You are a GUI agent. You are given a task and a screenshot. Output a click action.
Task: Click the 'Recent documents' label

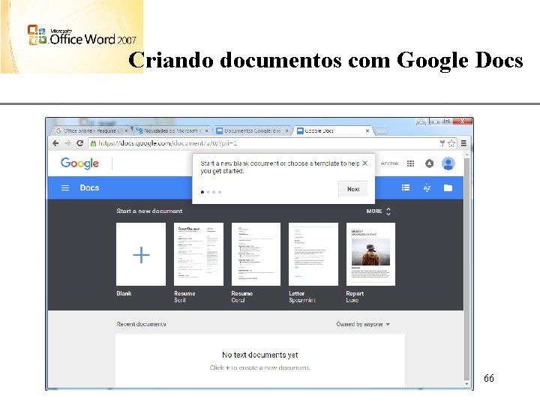[141, 324]
